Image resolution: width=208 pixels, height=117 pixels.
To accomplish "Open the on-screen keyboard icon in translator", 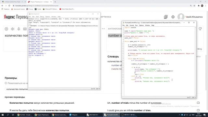I will tap(25, 29).
